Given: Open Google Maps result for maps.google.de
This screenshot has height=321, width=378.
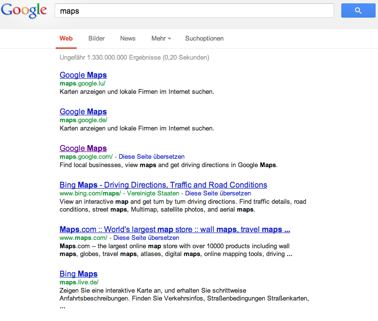Looking at the screenshot, I should [83, 112].
